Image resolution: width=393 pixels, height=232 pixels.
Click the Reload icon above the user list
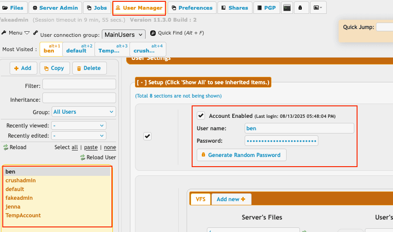[6, 147]
